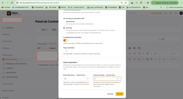The image size is (183, 99).
Task: Clear the Remuneraciones día de cierre value
Action: pos(87,79)
